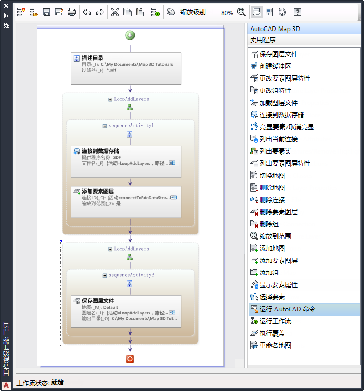Select 保存图层文件 activity in the list
Screen dimensions: 364x391
(x=304, y=54)
